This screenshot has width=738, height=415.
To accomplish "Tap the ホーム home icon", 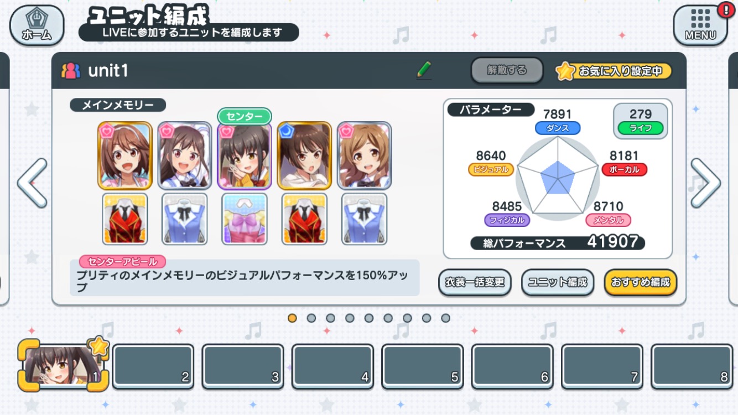I will (x=37, y=24).
